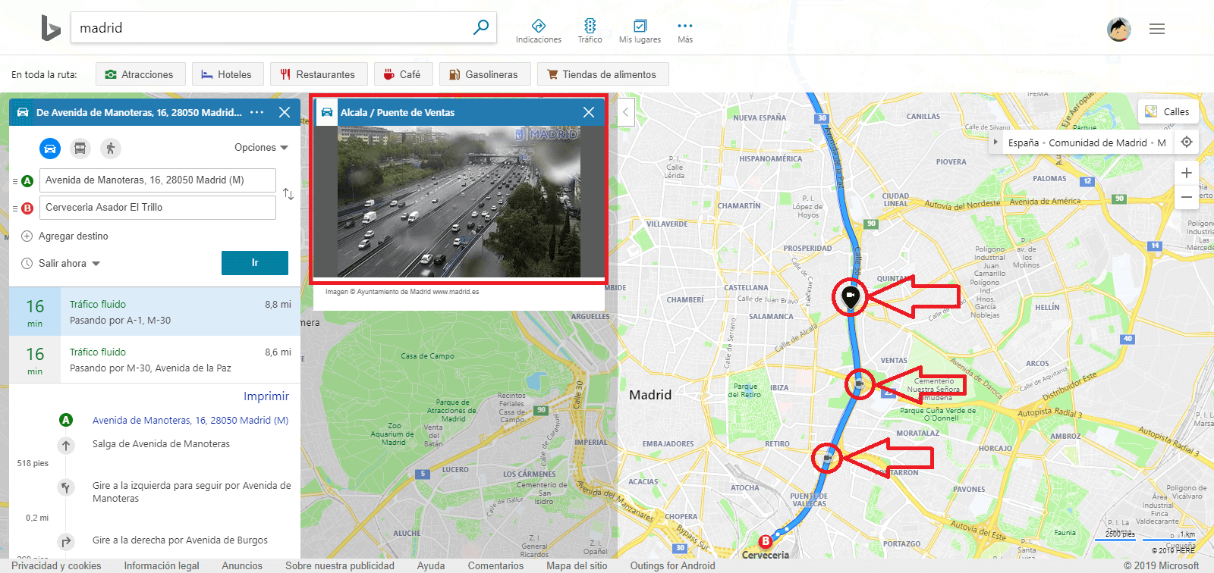Close the Alcala / Puente de Ventas camera popup

pyautogui.click(x=589, y=112)
